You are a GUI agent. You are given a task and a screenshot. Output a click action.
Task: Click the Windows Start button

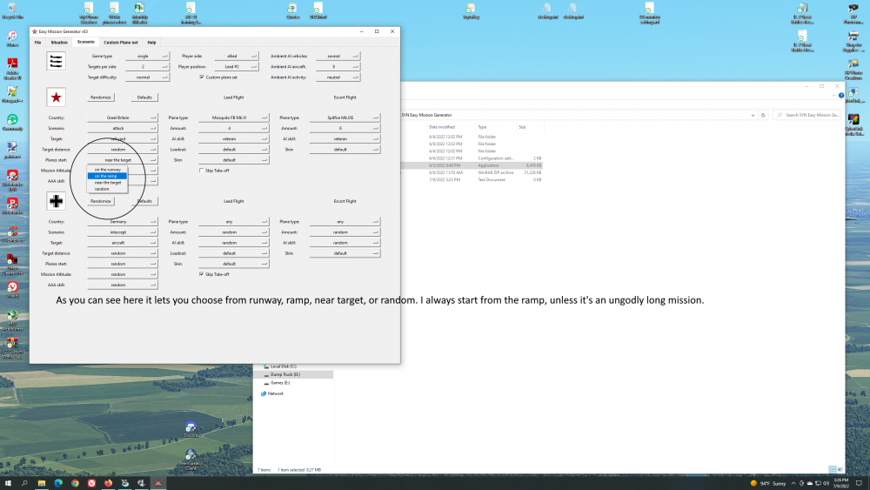click(x=9, y=482)
